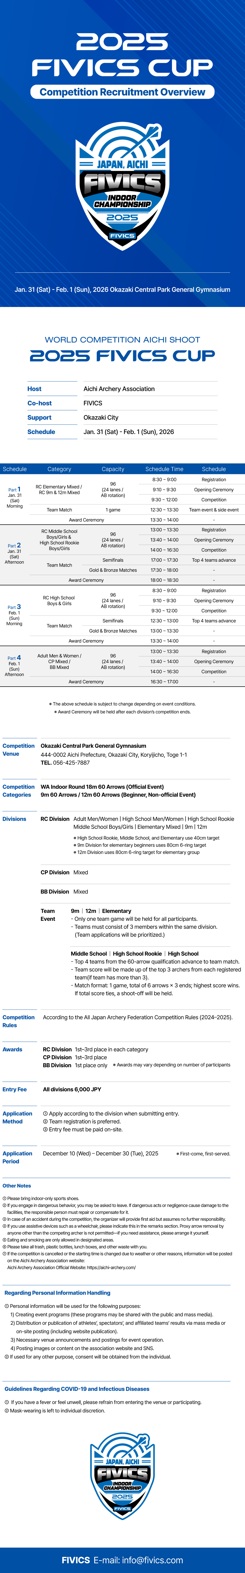Viewport: 245px width, 1573px height.
Task: Select the Category column header in the table
Action: coord(59,469)
